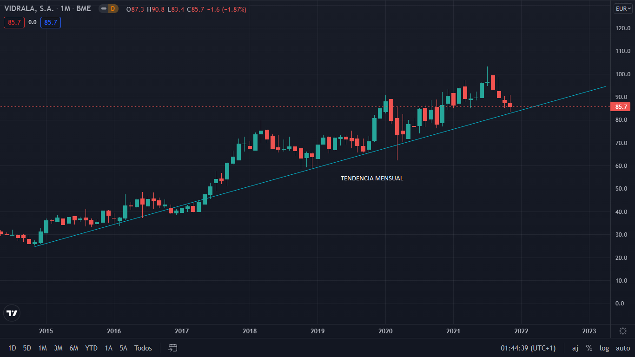This screenshot has width=635, height=357.
Task: Toggle auto scale mode
Action: point(623,348)
